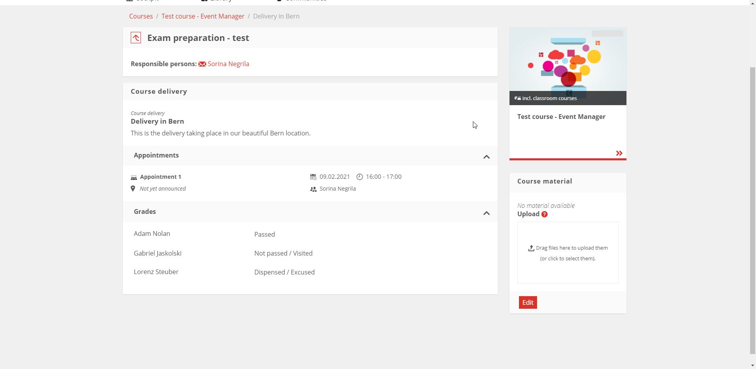
Task: Open the Courses breadcrumb link
Action: click(141, 16)
